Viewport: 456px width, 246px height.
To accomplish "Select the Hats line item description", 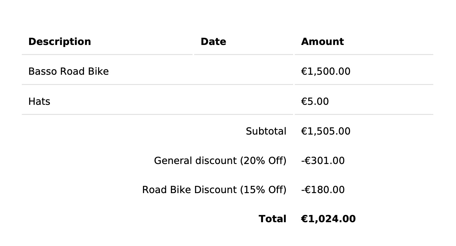I will 39,102.
